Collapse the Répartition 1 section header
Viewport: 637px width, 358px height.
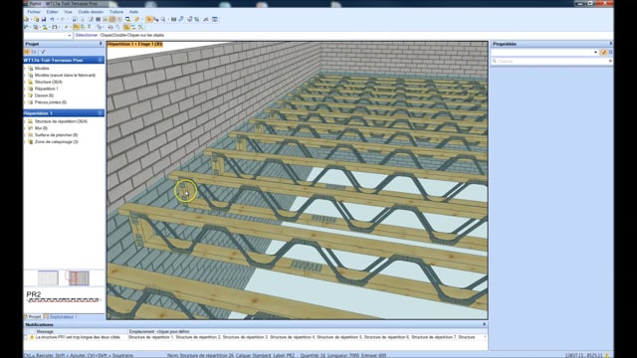(x=101, y=112)
